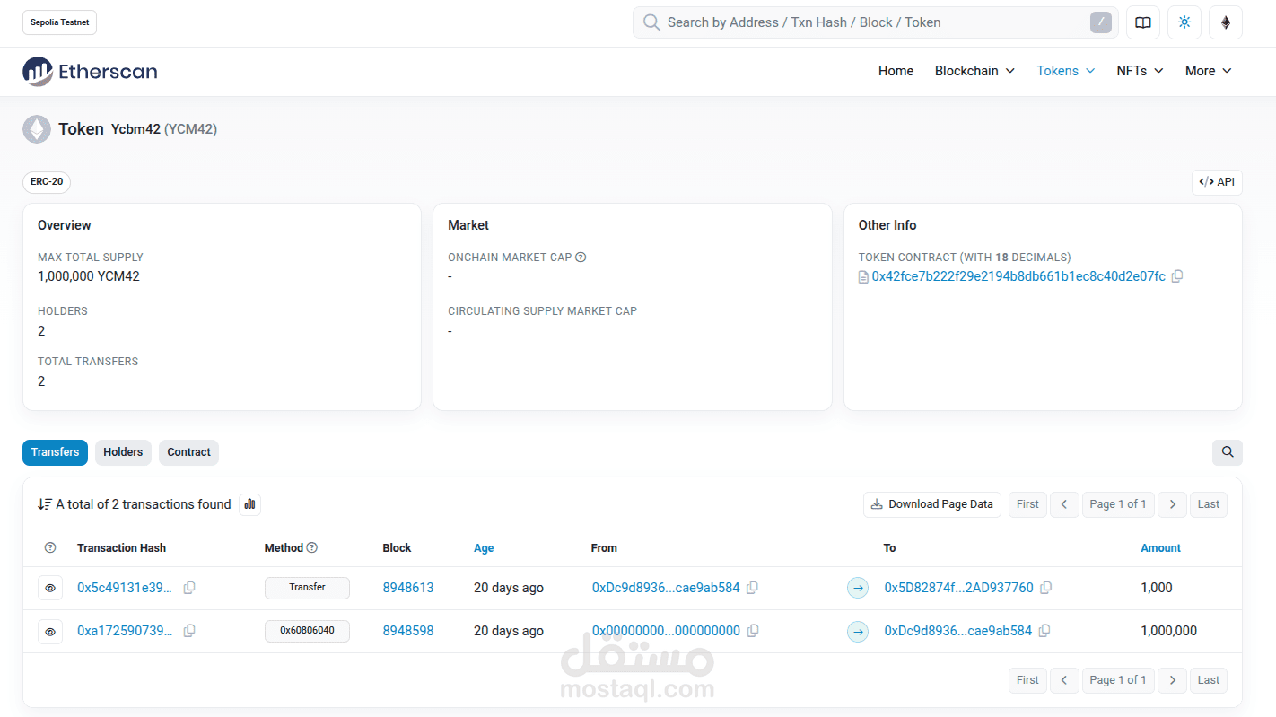Click the 0x60806040 method badge
This screenshot has height=717, width=1276.
[x=307, y=631]
